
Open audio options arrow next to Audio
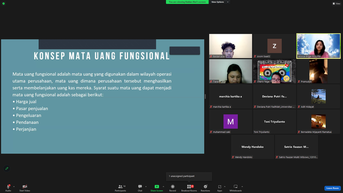tap(14, 187)
